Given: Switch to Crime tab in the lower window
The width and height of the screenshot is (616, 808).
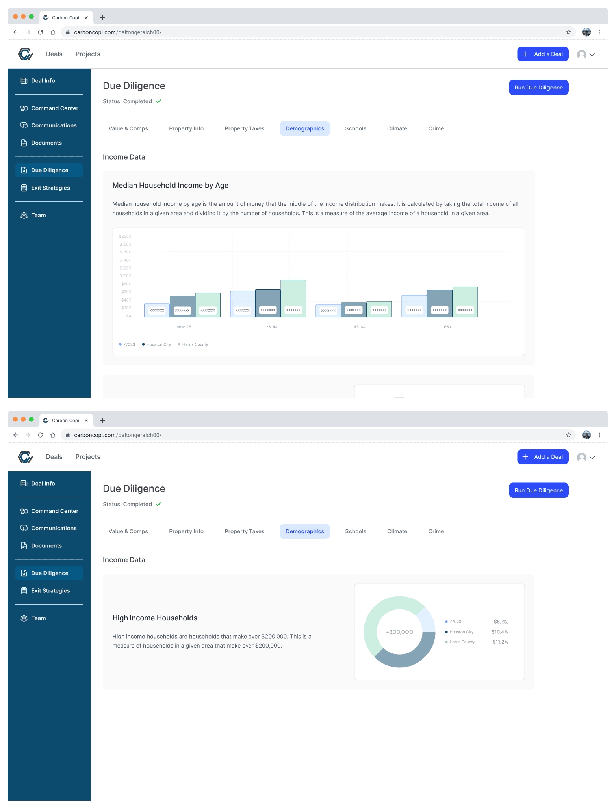Looking at the screenshot, I should [x=436, y=532].
